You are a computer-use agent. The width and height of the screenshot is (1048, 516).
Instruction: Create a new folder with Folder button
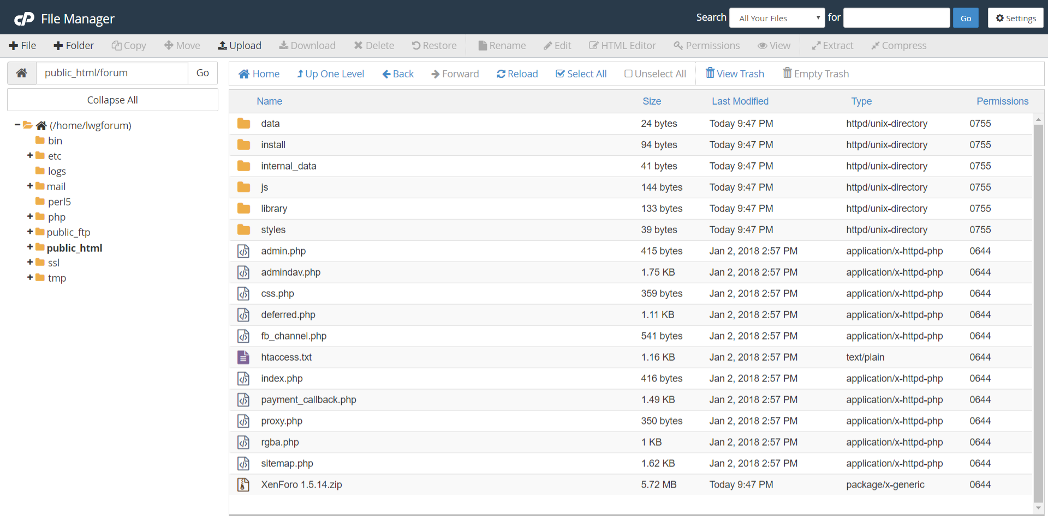point(74,46)
